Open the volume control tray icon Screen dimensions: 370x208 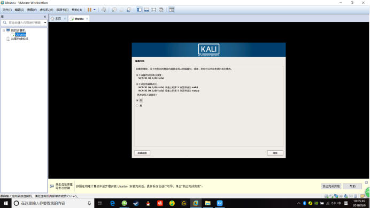[334, 203]
